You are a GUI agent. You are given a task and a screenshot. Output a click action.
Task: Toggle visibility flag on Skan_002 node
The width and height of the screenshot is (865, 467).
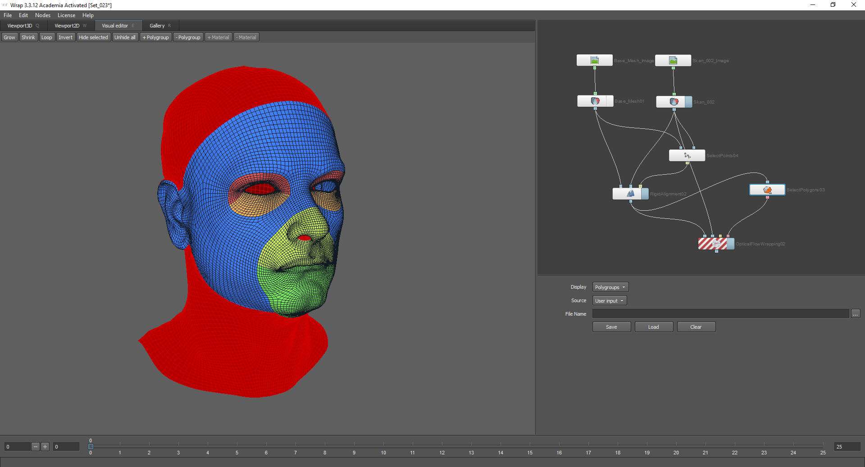click(x=688, y=102)
